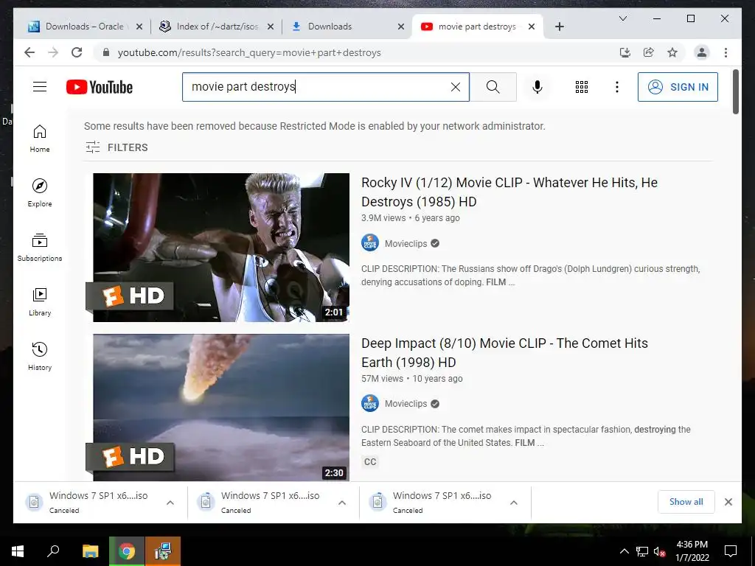Bookmark this tab with star icon
Image resolution: width=755 pixels, height=566 pixels.
tap(672, 52)
